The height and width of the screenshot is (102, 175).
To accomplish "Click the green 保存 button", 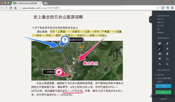I will coord(163,92).
